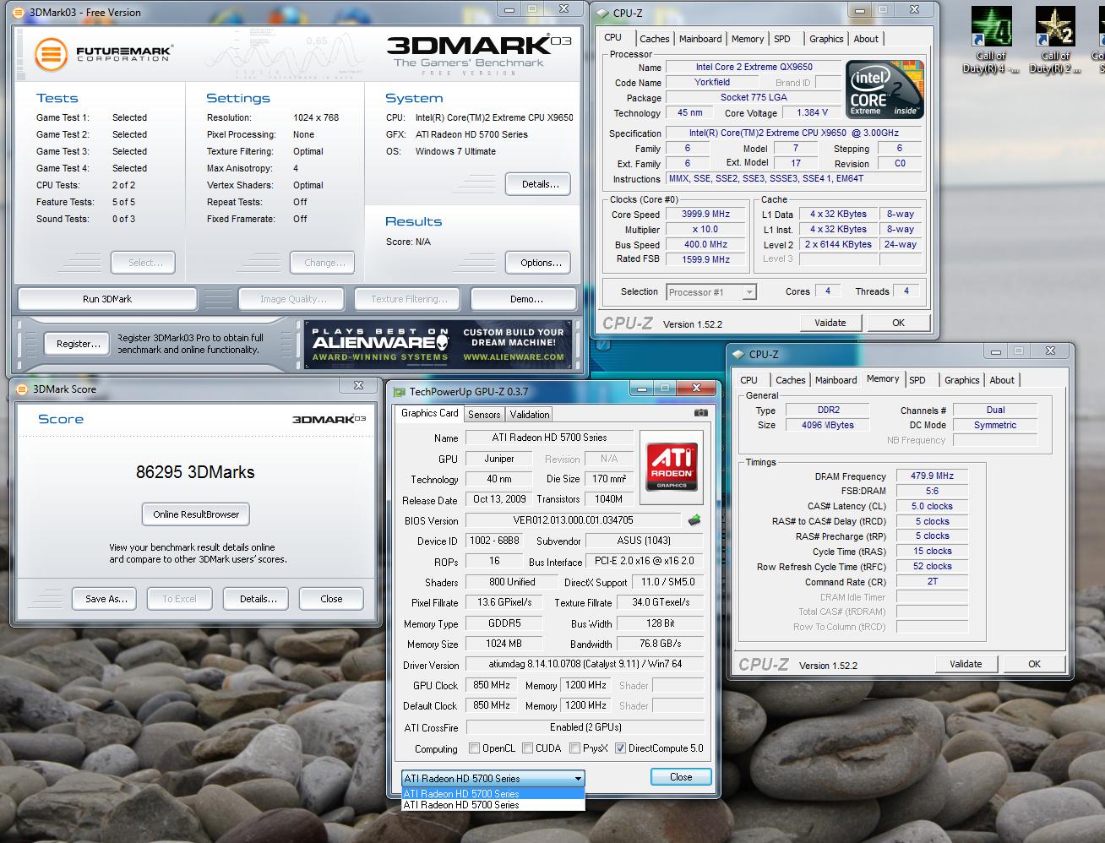Click the BIOS Version field in GPU-Z
This screenshot has height=843, width=1105.
574,520
